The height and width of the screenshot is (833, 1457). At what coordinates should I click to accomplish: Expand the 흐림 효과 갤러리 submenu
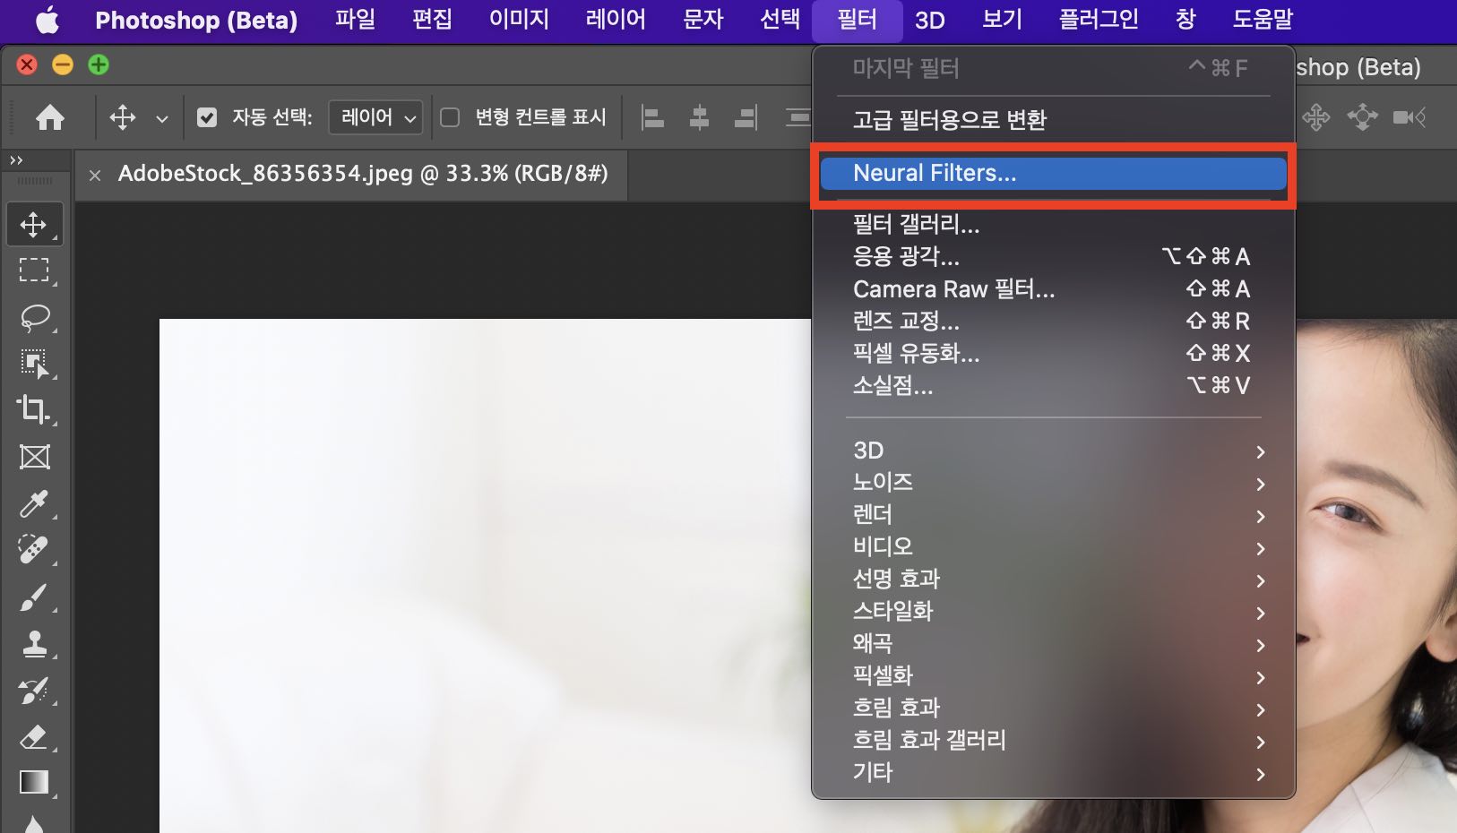[1053, 741]
